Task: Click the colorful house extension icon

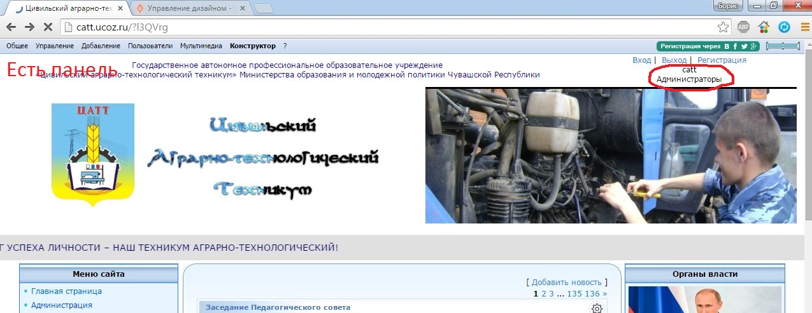Action: click(764, 27)
